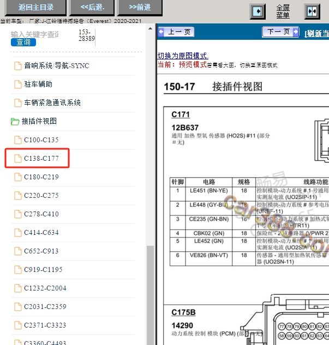Click the blue 查询 search button
Viewport: 329px width, 345px height.
coord(23,42)
